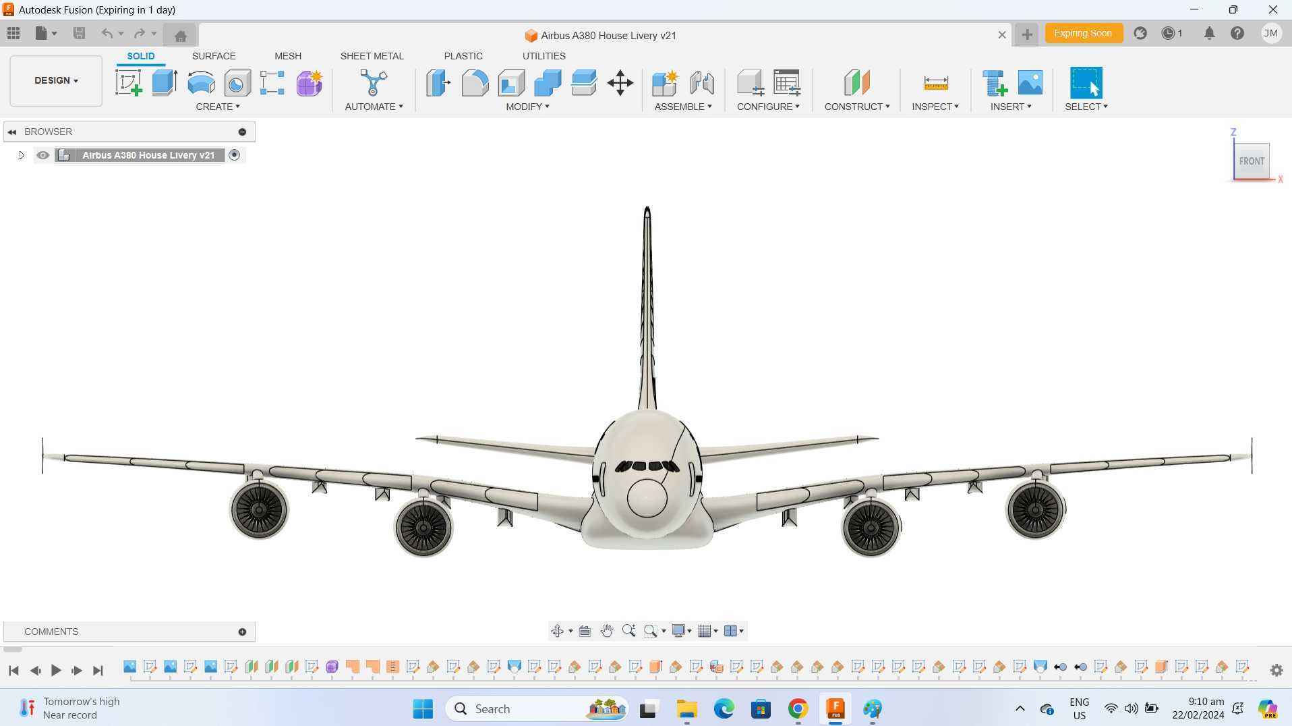This screenshot has height=726, width=1292.
Task: Select the Press Pull tool
Action: pos(438,83)
